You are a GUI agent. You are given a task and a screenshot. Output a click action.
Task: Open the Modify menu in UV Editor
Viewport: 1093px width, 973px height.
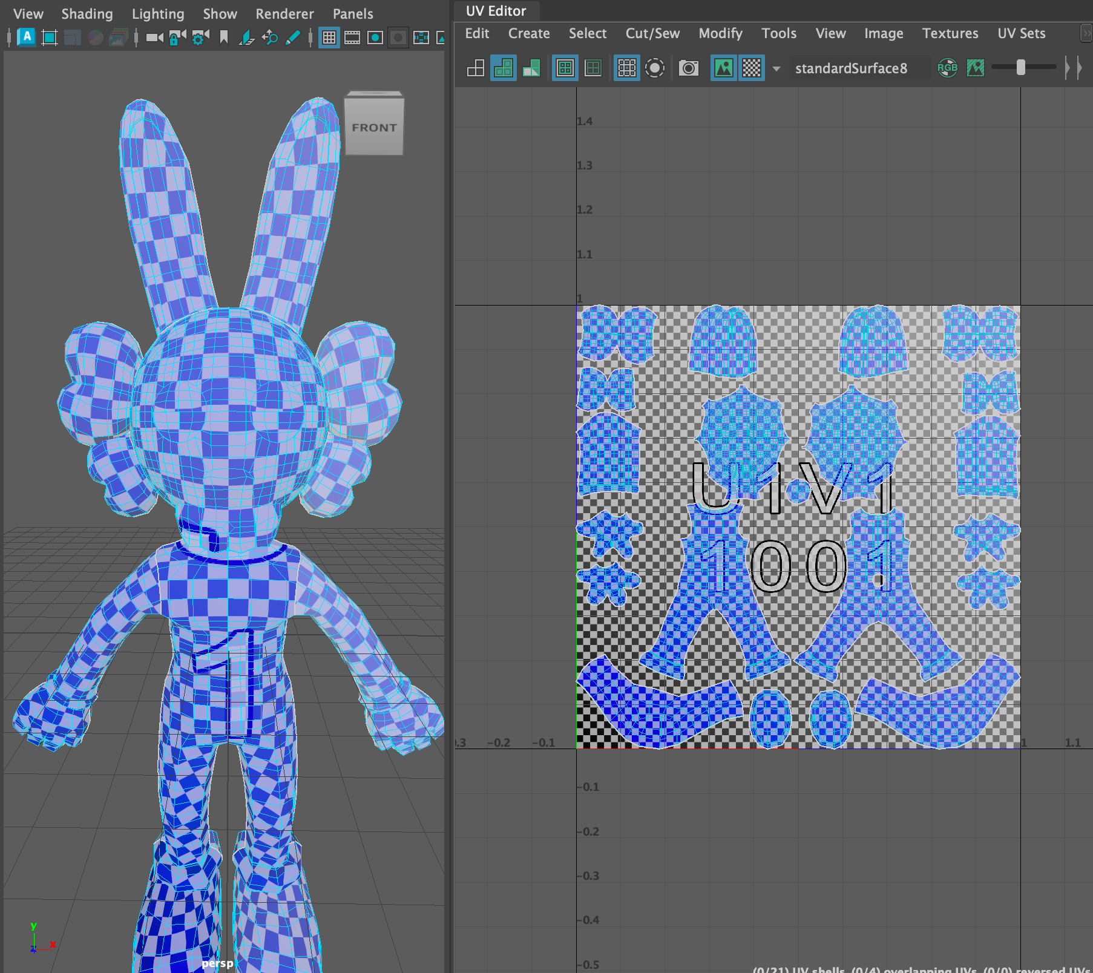click(x=720, y=33)
